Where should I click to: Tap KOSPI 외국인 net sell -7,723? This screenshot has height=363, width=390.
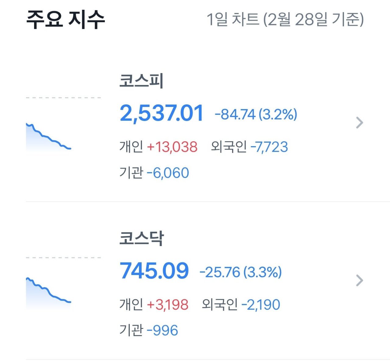pos(269,147)
